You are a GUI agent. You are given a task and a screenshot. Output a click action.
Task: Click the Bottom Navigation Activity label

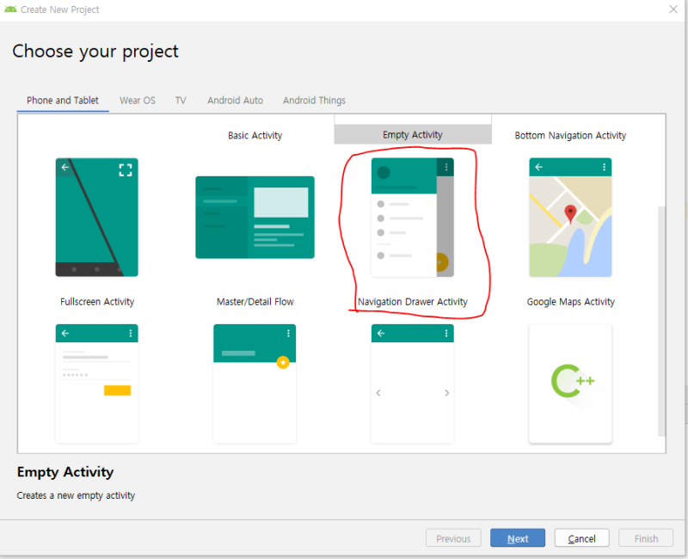(570, 136)
